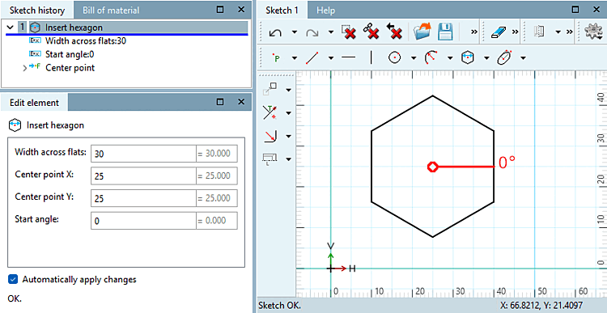Save sketch with floppy disk icon

point(445,32)
